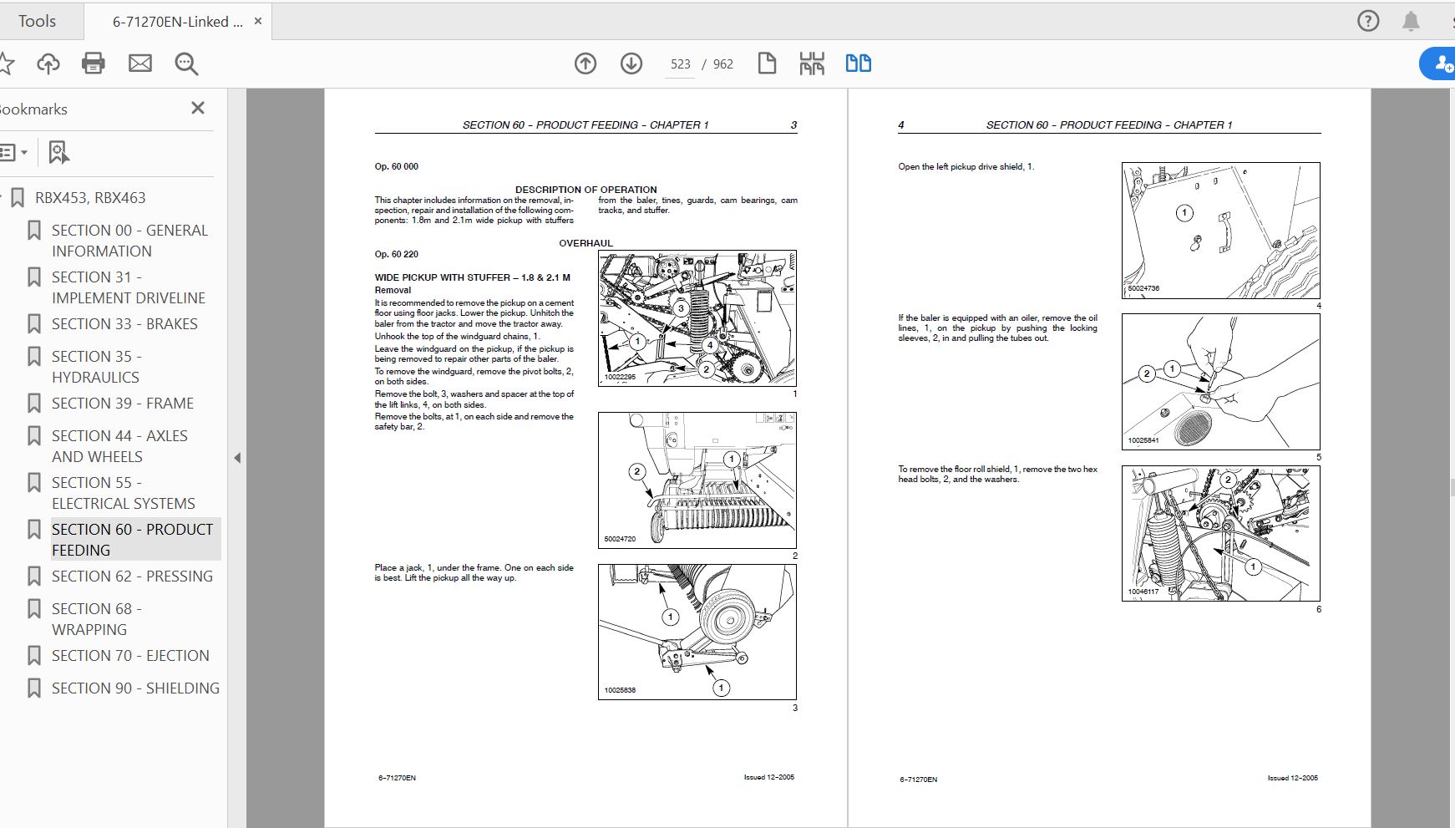The width and height of the screenshot is (1455, 828).
Task: Click the bookmark icon beside SECTION 90 - SHIELDING
Action: 34,688
